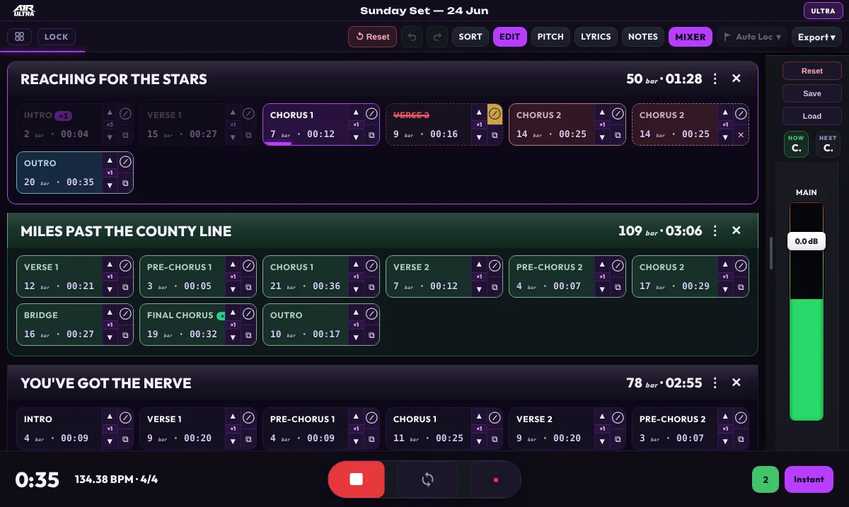Select the EDIT mode tab
The width and height of the screenshot is (849, 507).
(510, 37)
